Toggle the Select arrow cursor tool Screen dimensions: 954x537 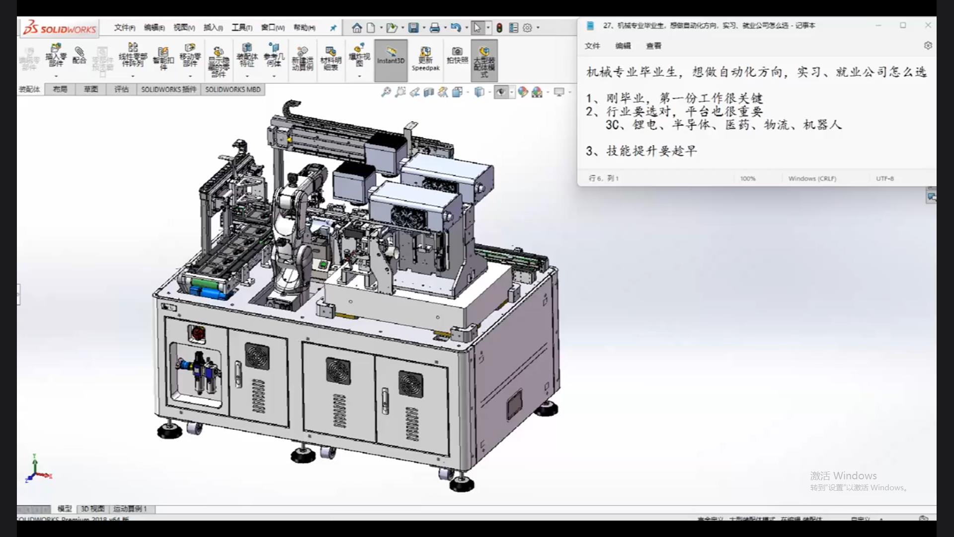(477, 28)
